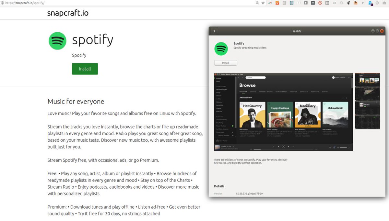Select the New Releases tab

[281, 92]
